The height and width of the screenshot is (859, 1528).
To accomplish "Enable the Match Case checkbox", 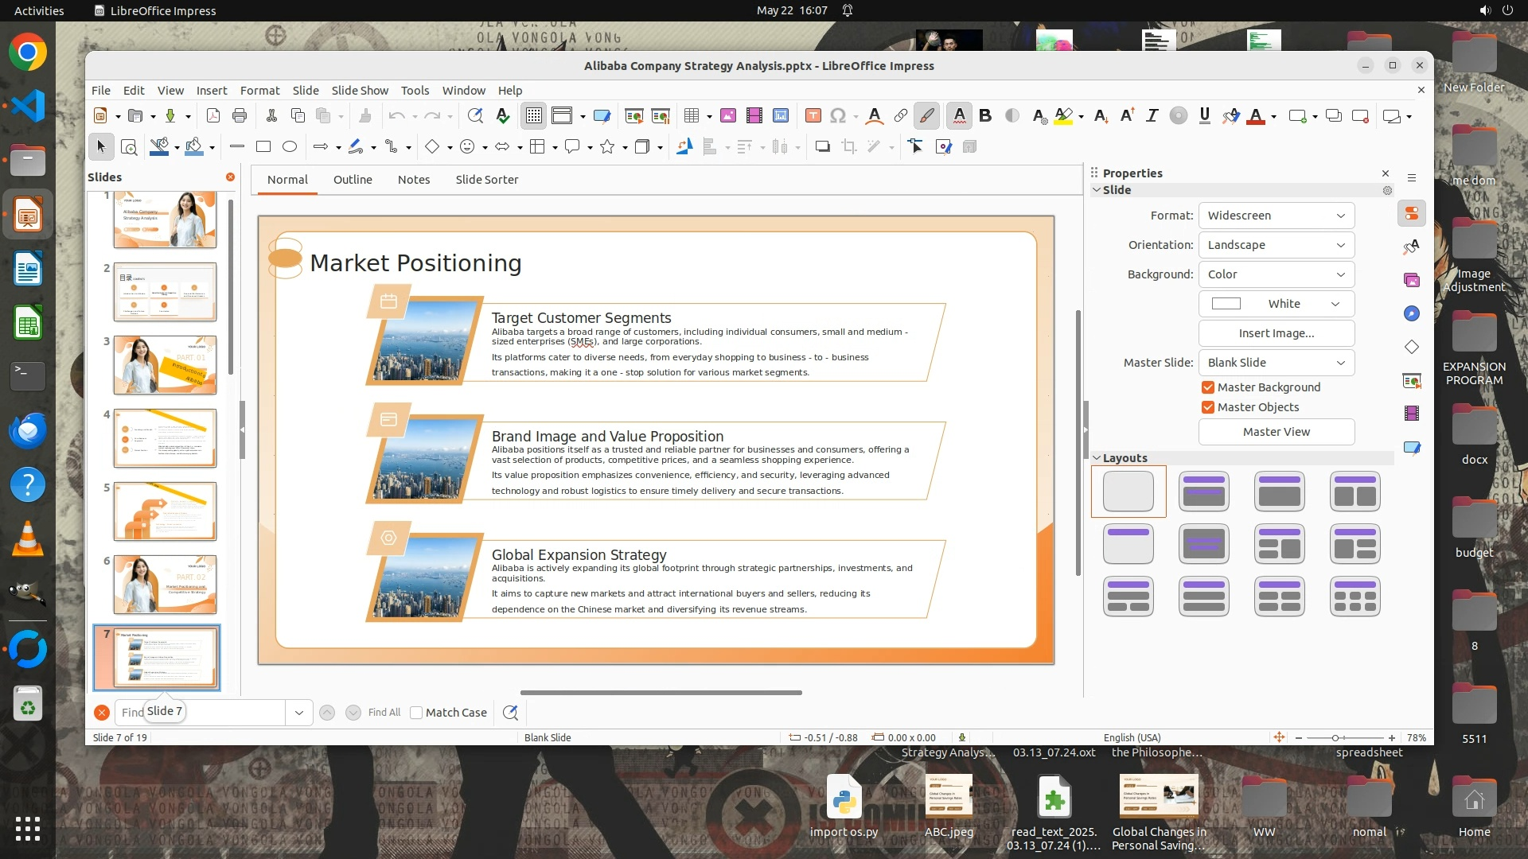I will pyautogui.click(x=416, y=713).
